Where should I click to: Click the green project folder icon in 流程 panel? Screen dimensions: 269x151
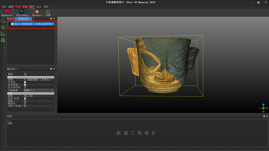tap(10, 122)
